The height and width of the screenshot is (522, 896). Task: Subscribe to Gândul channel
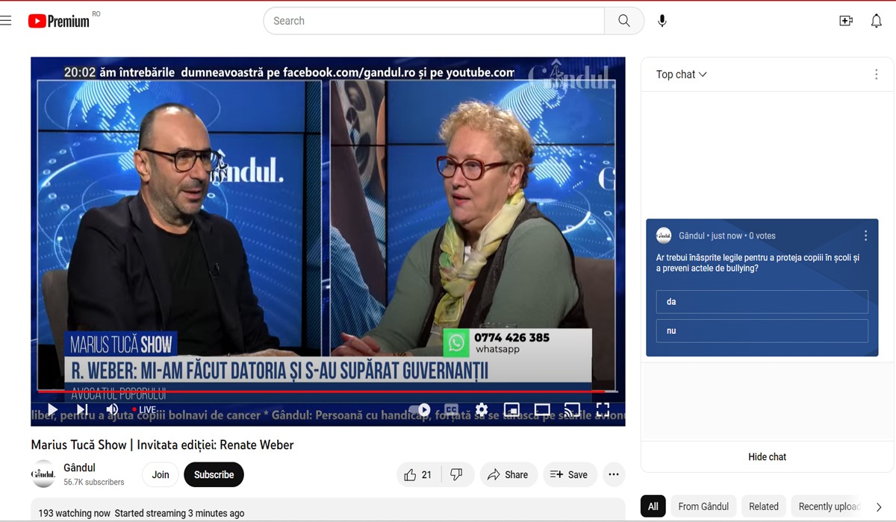(x=214, y=474)
